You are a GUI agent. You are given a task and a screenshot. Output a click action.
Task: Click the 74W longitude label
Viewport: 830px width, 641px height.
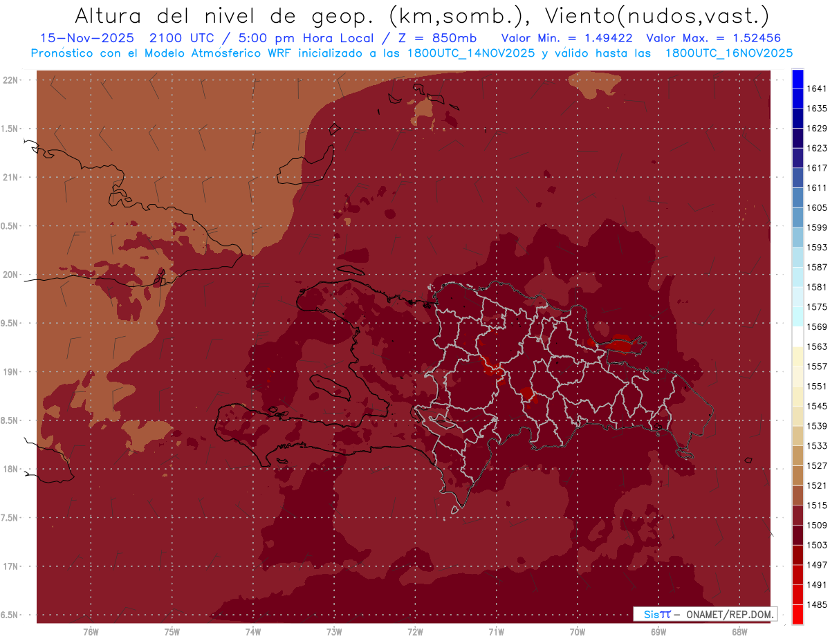(x=253, y=632)
